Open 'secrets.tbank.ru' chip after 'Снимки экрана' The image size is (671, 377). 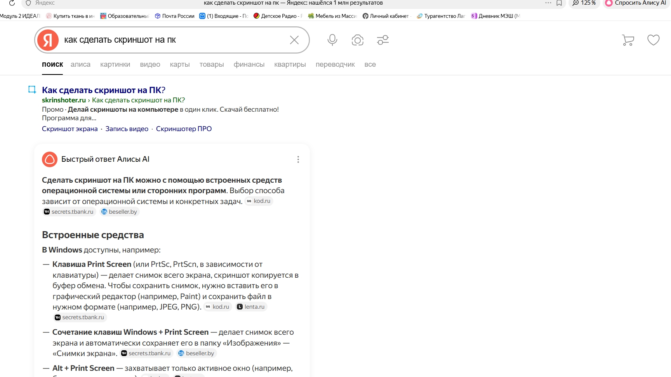(x=146, y=353)
